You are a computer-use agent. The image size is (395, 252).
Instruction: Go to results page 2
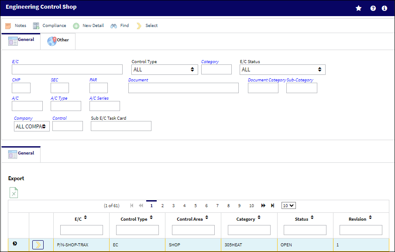coord(162,205)
